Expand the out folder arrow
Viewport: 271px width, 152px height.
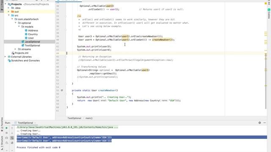8,12
